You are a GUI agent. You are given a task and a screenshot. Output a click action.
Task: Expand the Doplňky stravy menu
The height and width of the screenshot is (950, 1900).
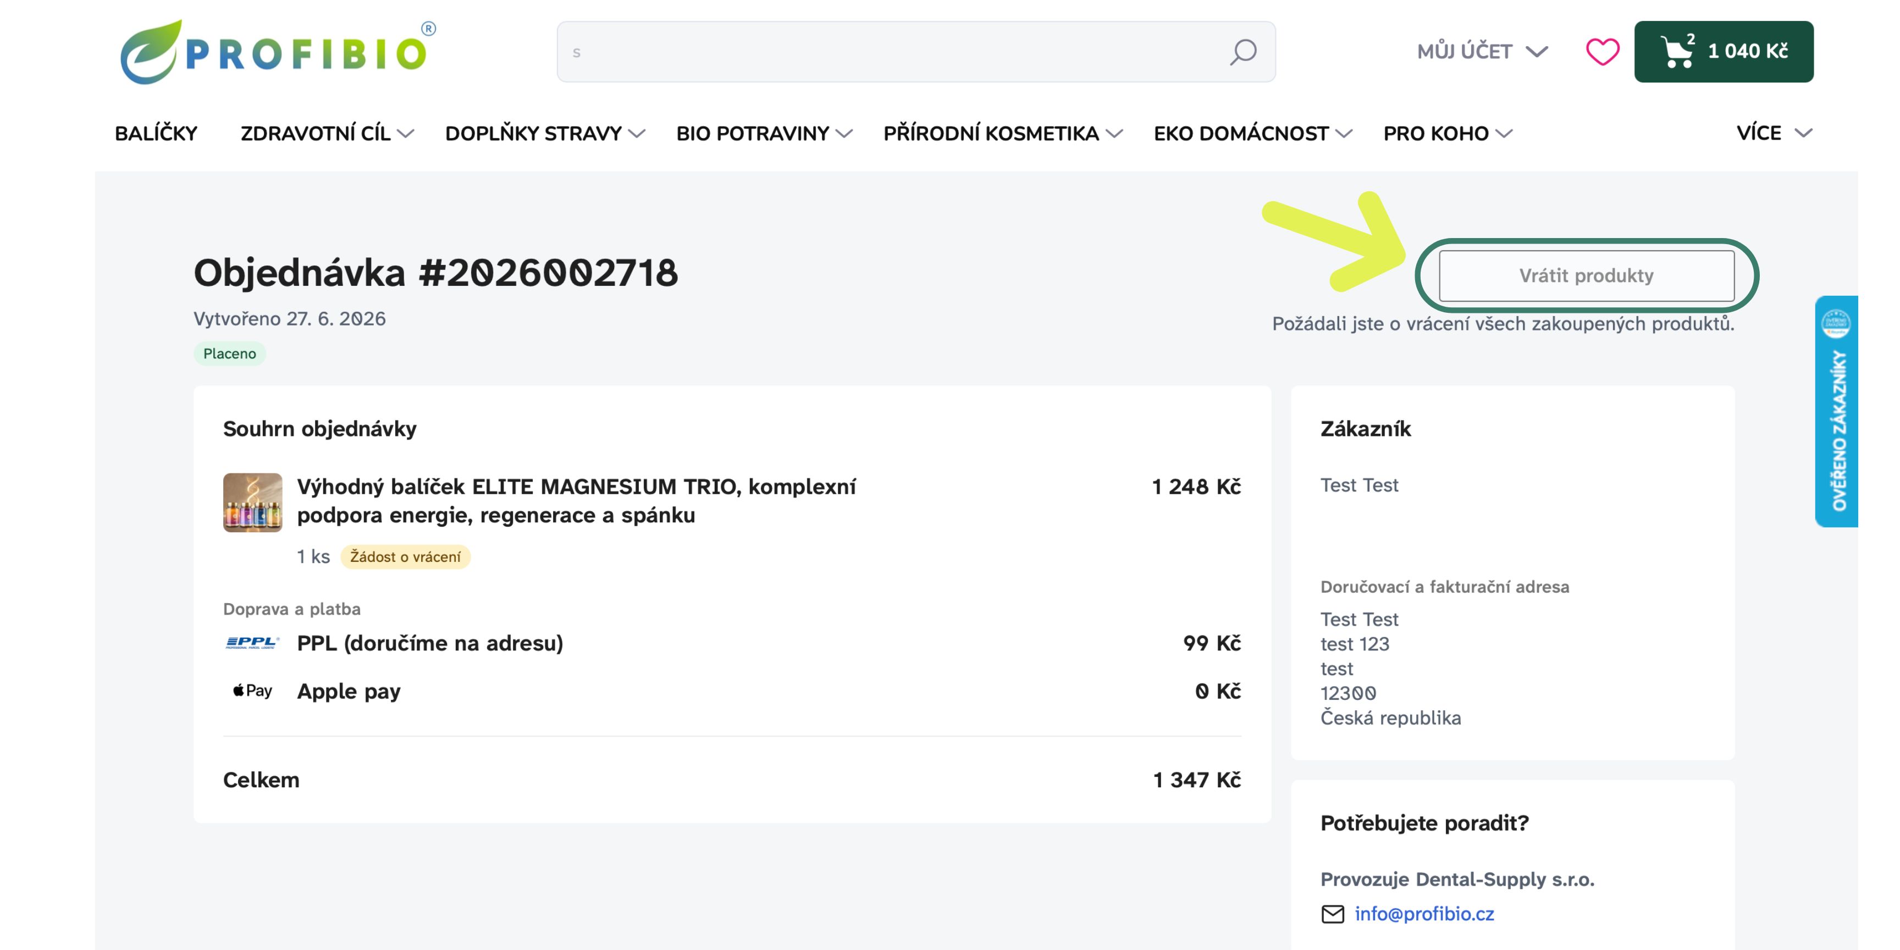(545, 134)
